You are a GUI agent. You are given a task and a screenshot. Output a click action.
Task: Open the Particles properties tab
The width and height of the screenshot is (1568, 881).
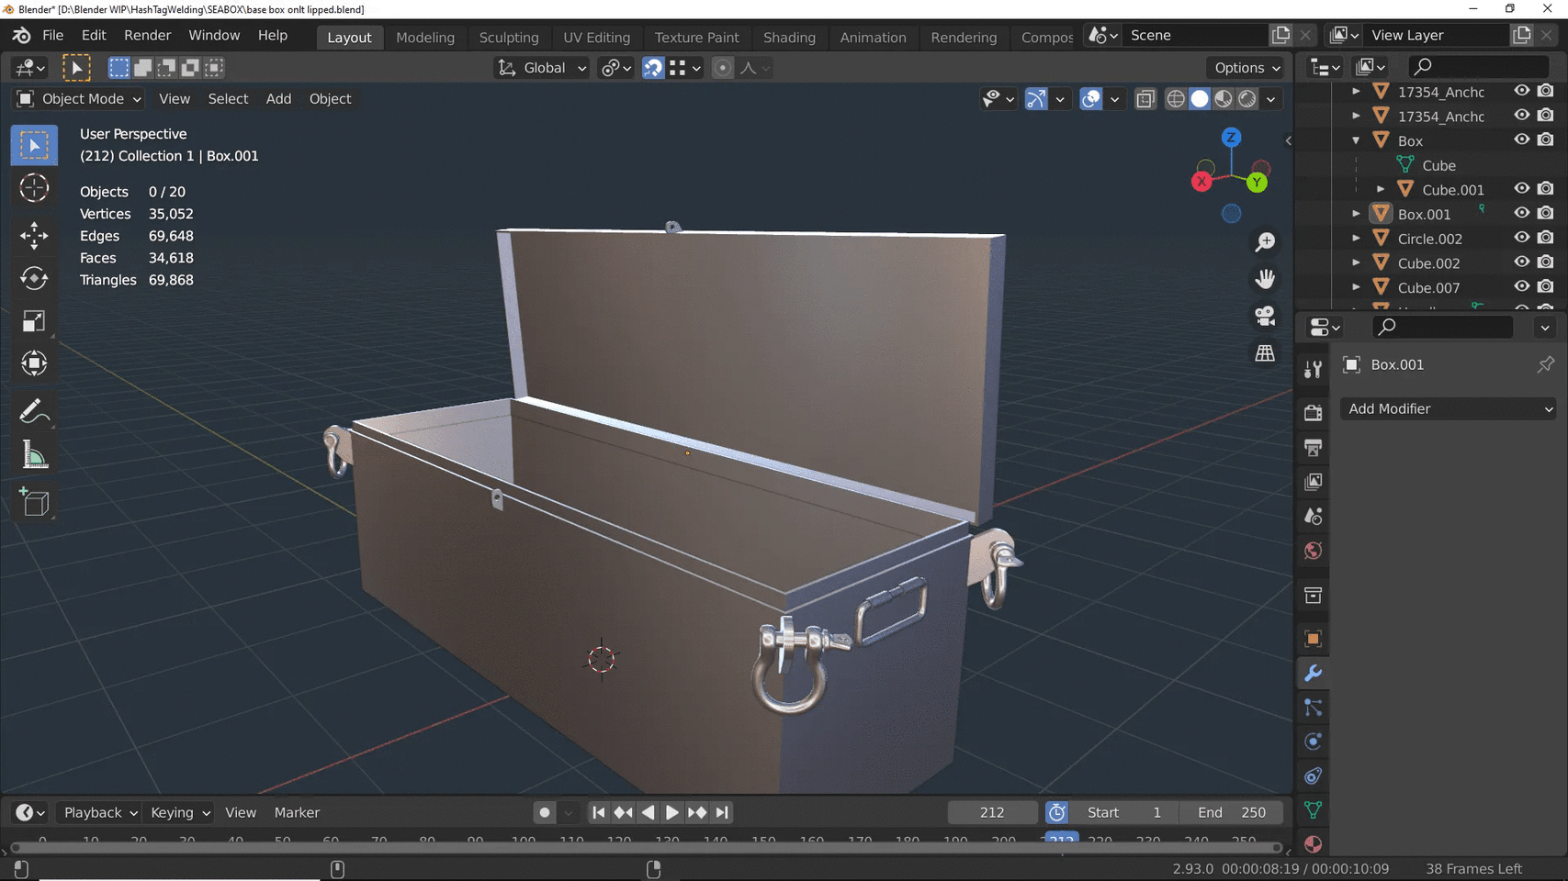1313,708
